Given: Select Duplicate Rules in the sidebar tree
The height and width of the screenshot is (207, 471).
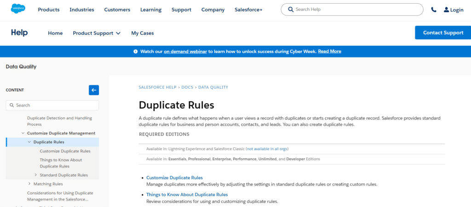Looking at the screenshot, I should (49, 142).
